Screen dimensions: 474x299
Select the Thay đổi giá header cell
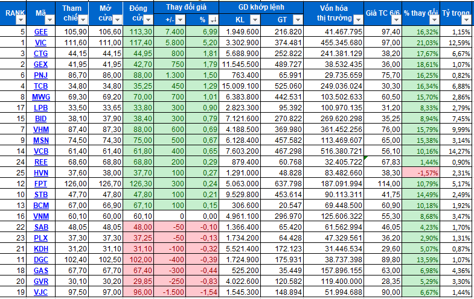(186, 8)
